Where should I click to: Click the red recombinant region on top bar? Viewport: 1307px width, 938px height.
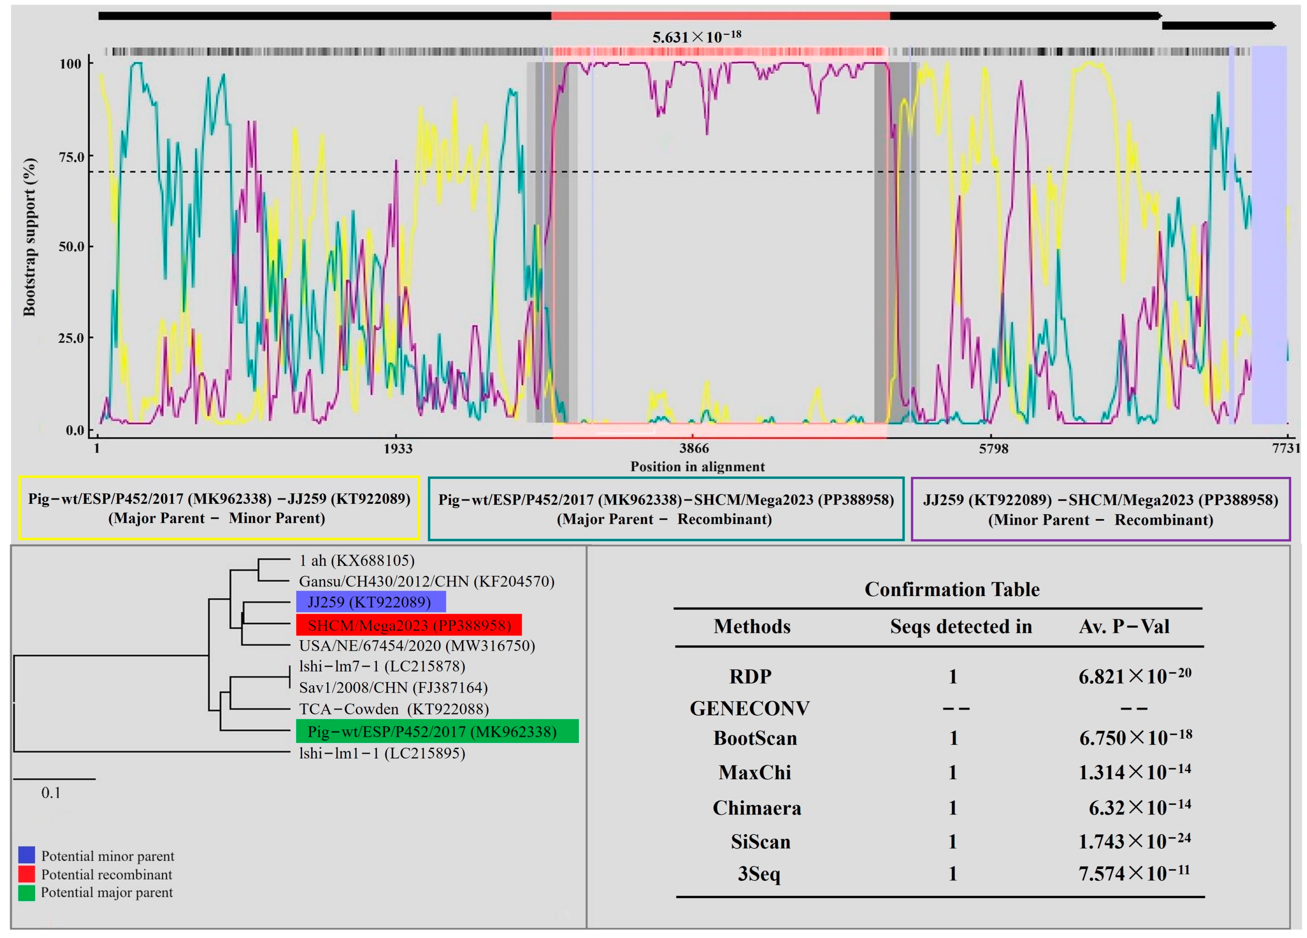pyautogui.click(x=720, y=15)
